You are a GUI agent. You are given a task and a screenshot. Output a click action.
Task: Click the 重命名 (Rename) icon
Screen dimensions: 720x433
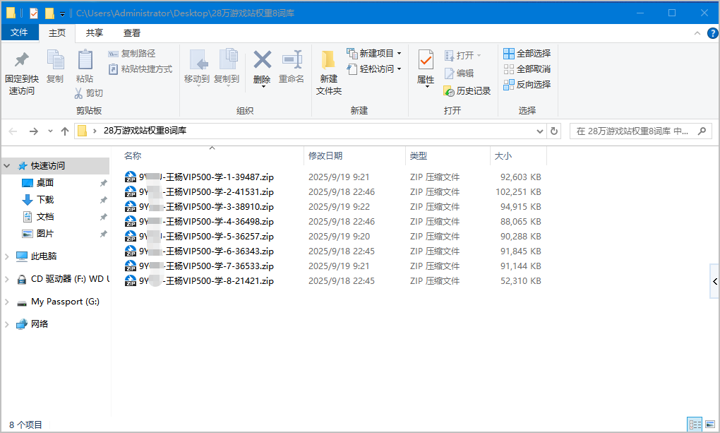[x=292, y=59]
